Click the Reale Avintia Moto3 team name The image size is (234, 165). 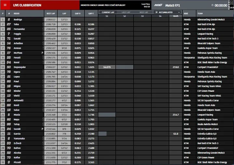(207, 124)
